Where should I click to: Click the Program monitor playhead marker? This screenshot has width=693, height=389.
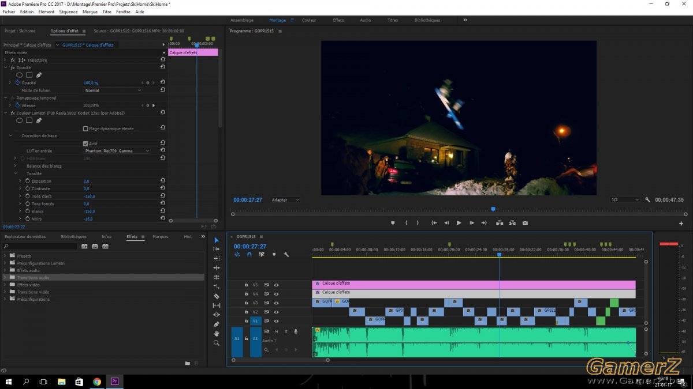coord(493,209)
